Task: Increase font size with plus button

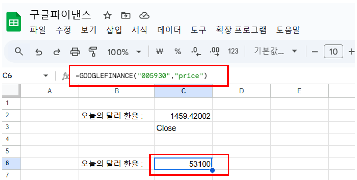Action: click(x=352, y=52)
